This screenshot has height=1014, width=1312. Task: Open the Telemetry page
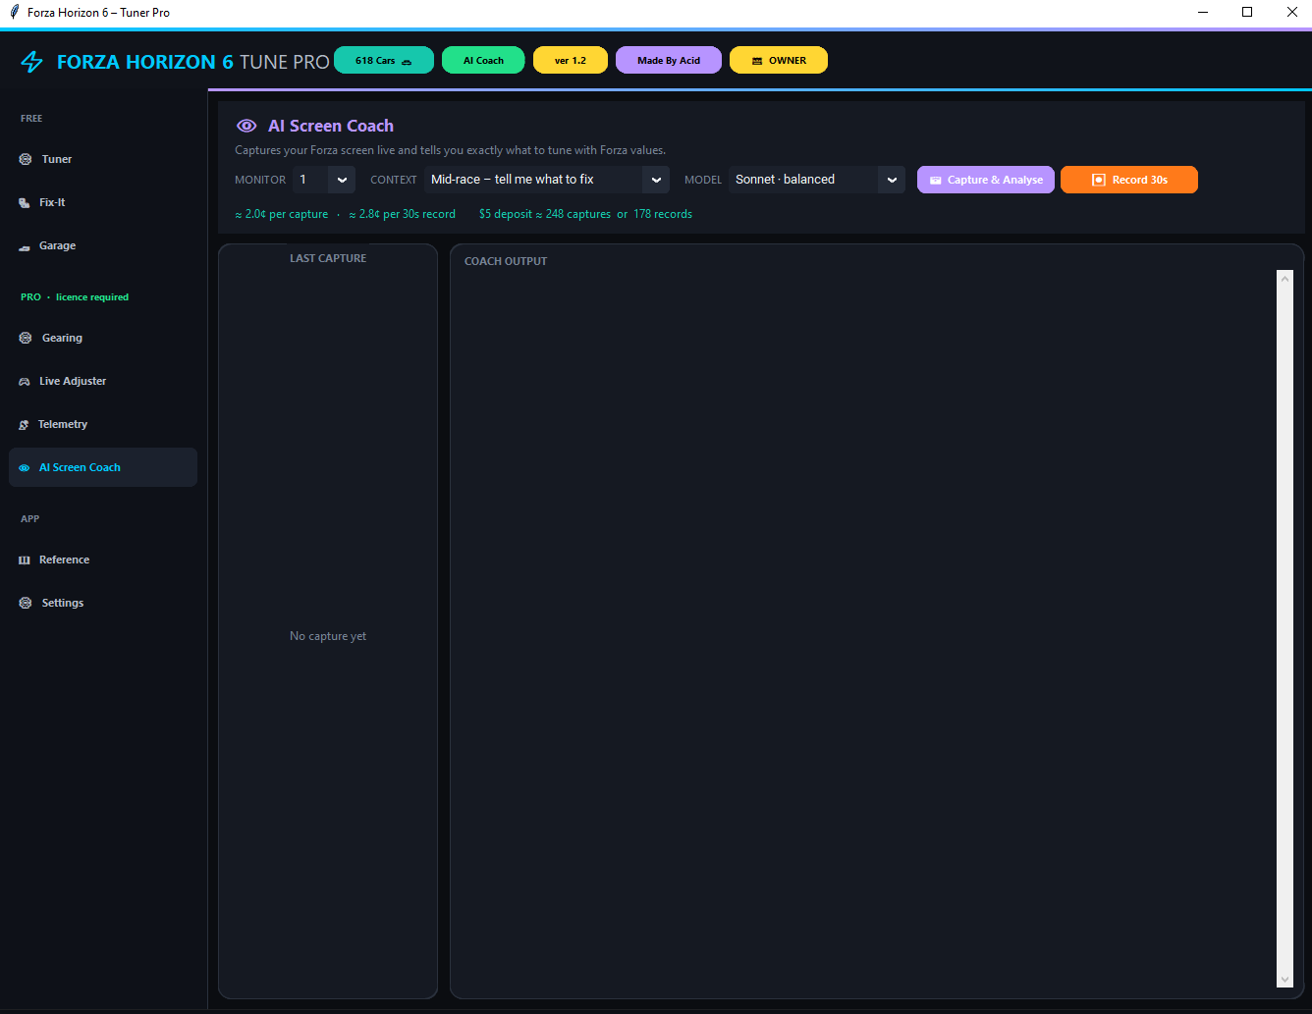coord(103,424)
